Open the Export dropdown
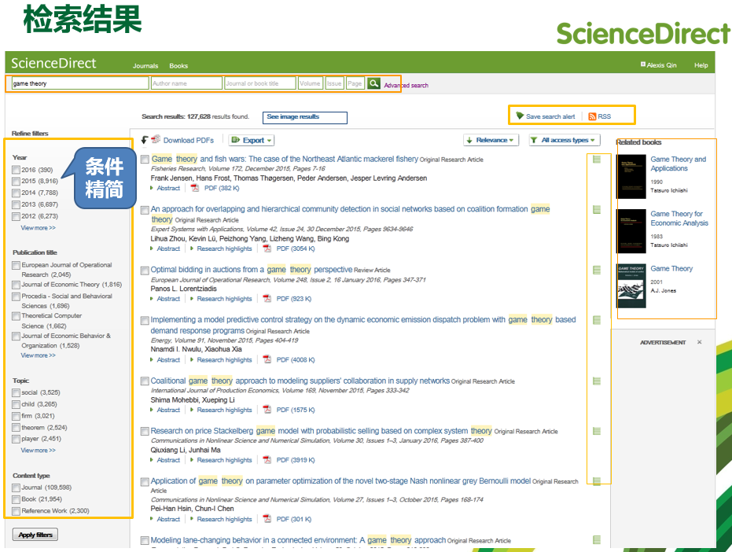 pos(251,140)
